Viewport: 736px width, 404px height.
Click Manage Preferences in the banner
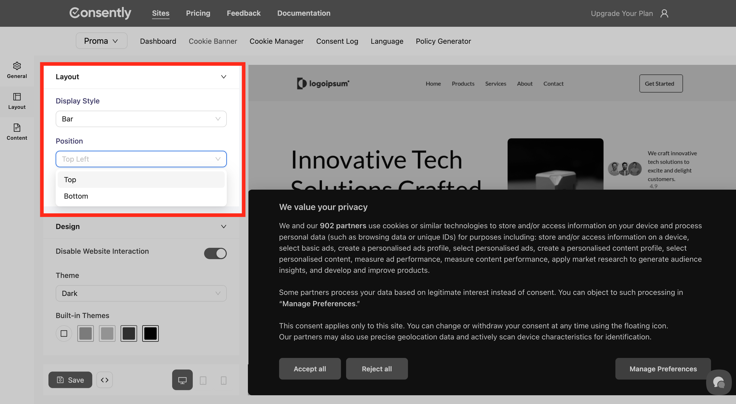(663, 369)
